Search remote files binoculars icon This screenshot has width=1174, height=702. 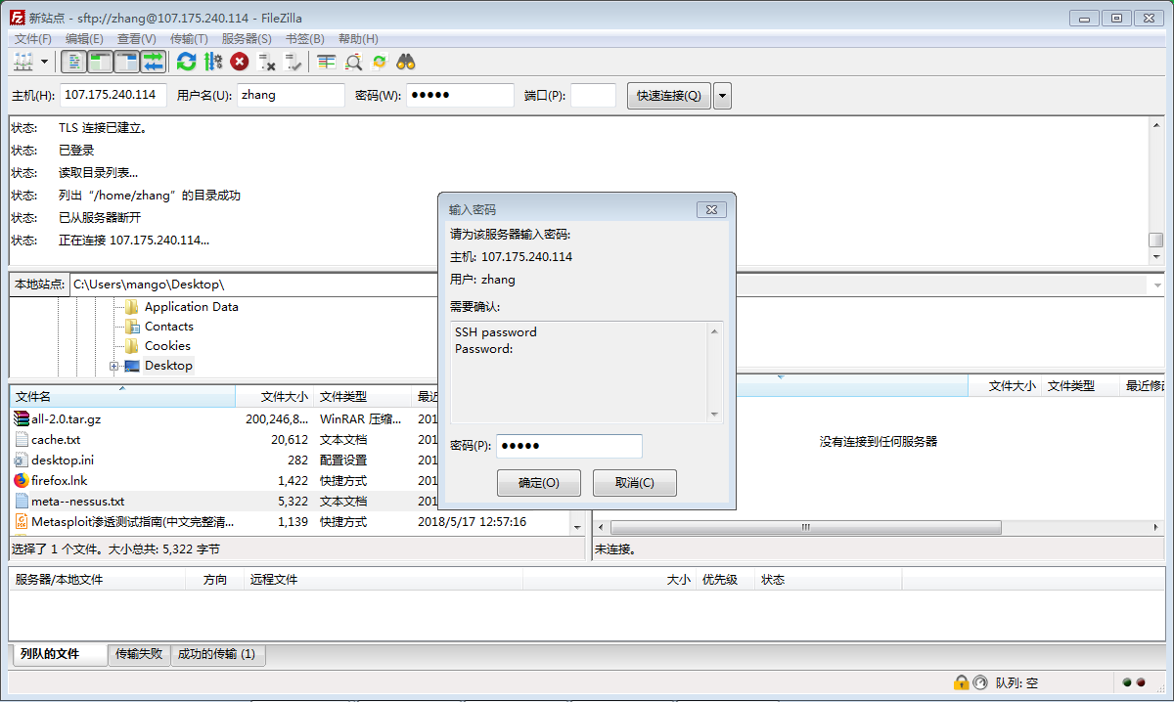[406, 62]
